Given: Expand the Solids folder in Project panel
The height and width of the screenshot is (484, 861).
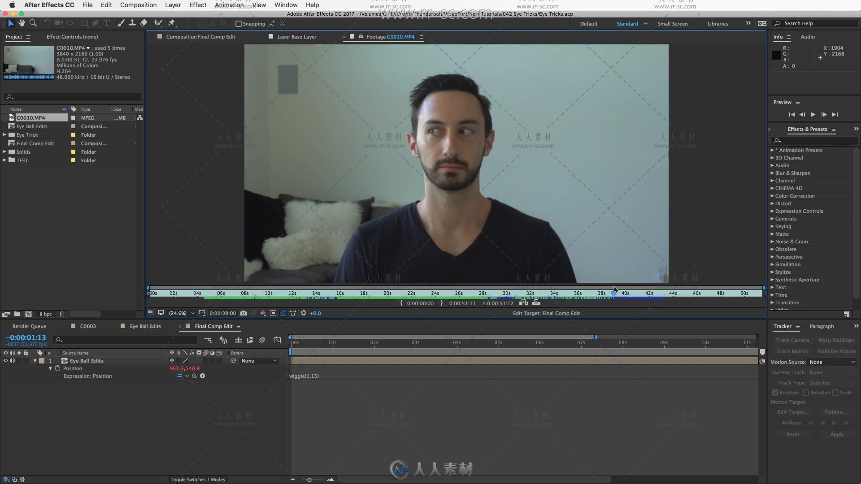Looking at the screenshot, I should pyautogui.click(x=5, y=151).
